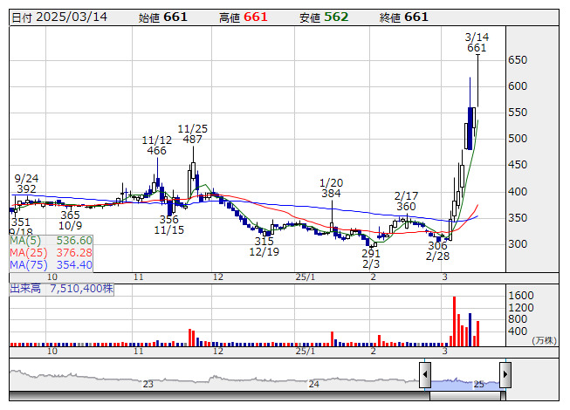570x410 pixels.
Task: Click the 始値 661 opening price
Action: [163, 17]
